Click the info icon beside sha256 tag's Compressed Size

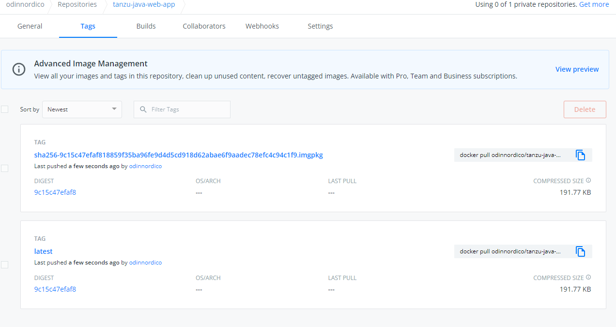(x=588, y=181)
